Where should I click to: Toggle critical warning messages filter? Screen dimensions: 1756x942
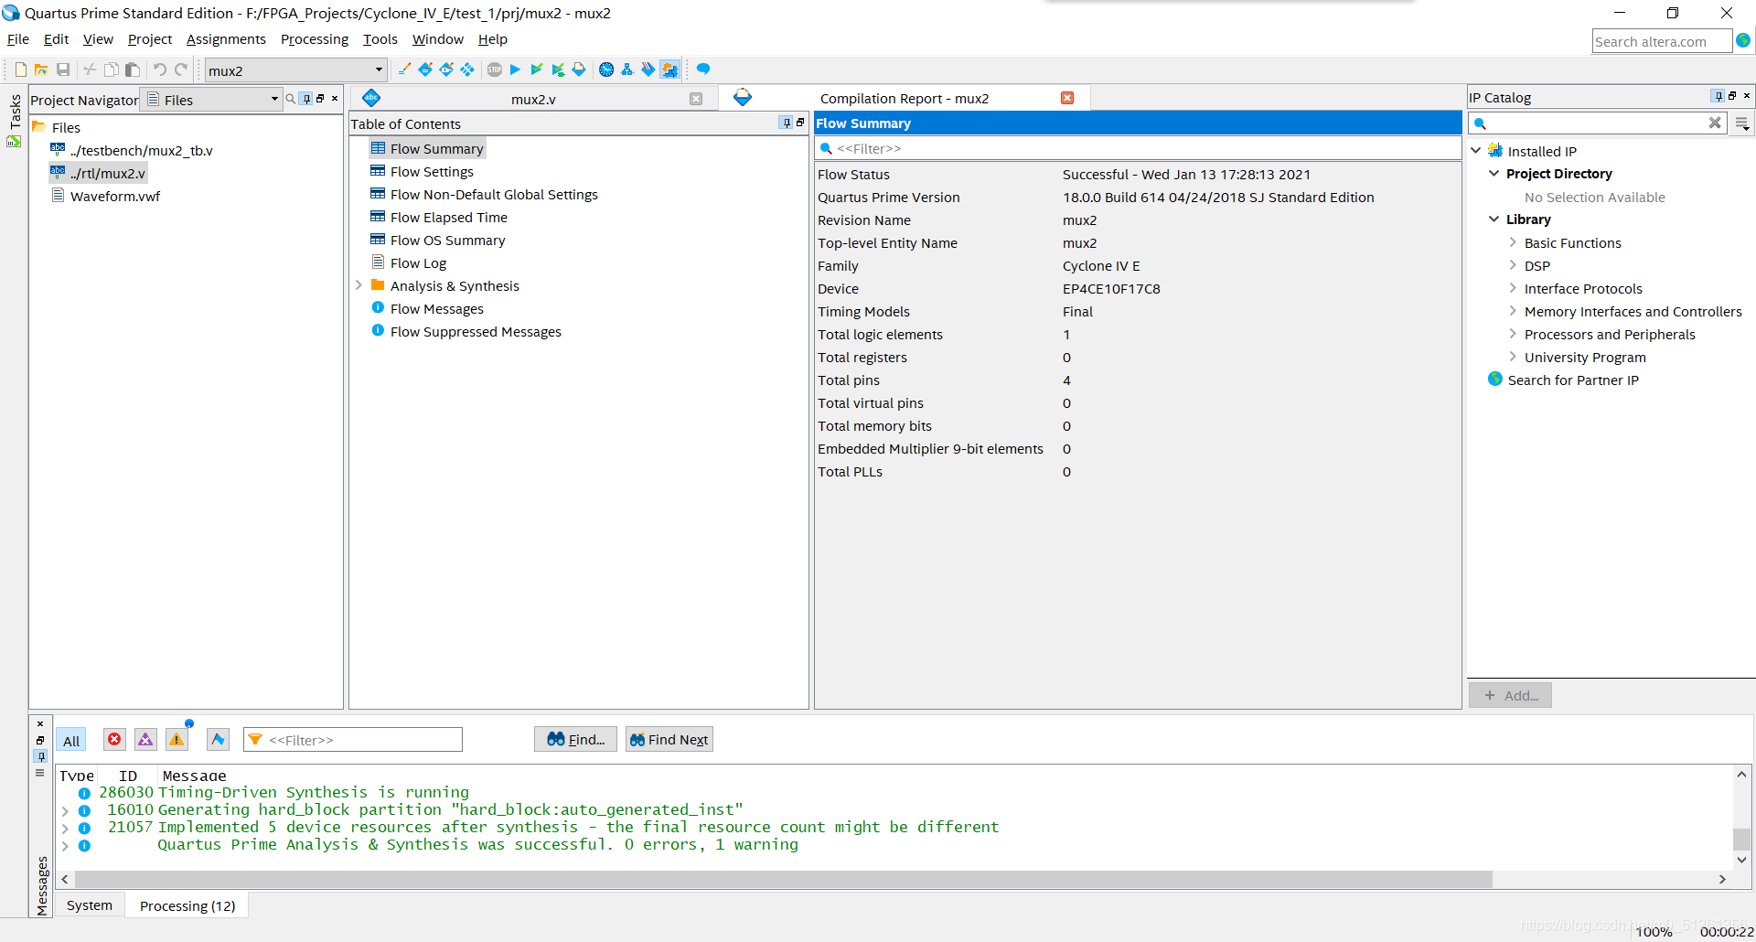click(145, 739)
